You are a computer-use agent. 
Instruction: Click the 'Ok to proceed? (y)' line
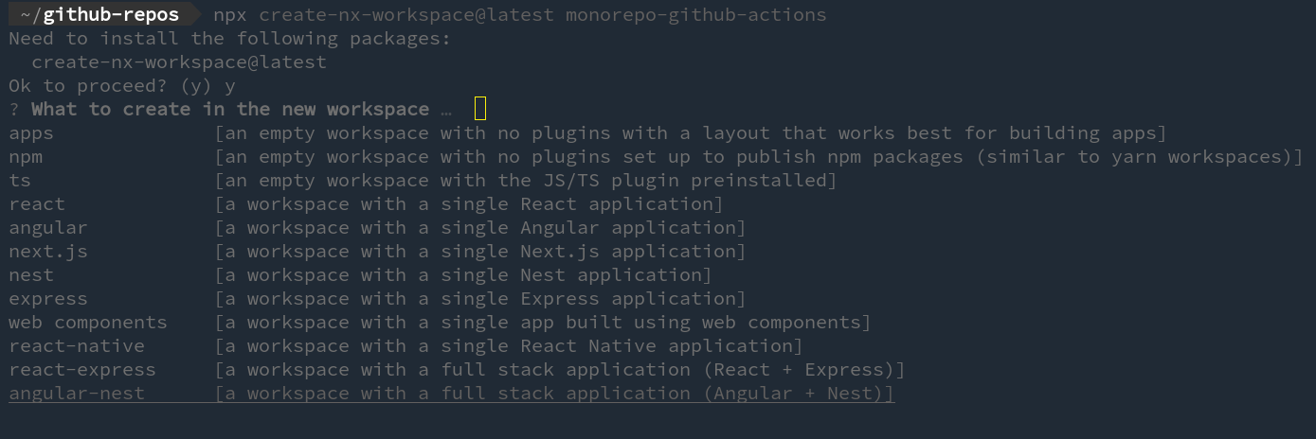111,86
